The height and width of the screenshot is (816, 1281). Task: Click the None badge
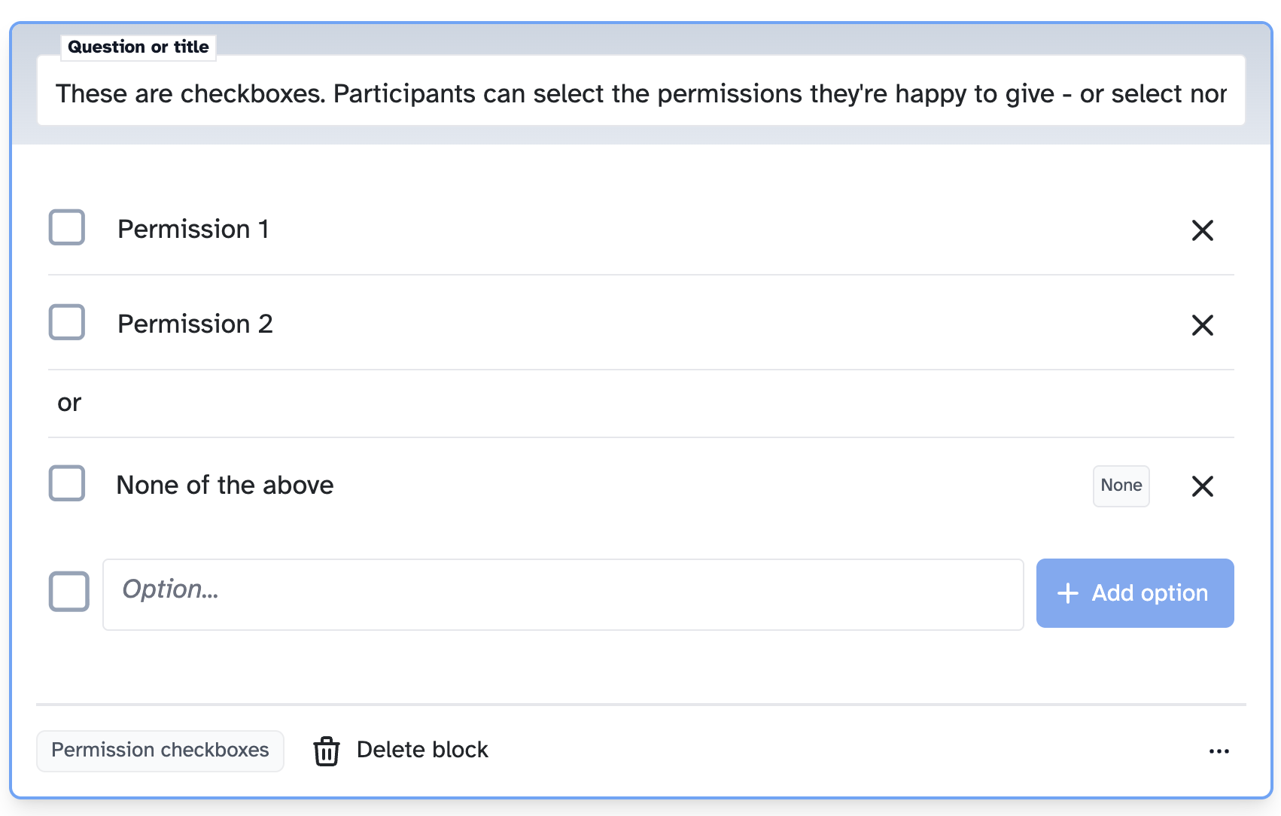(x=1121, y=486)
